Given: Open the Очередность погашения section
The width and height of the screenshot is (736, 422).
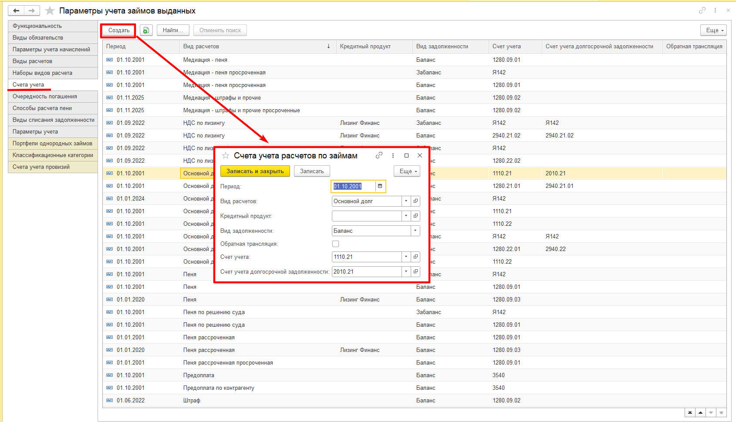Looking at the screenshot, I should (53, 96).
